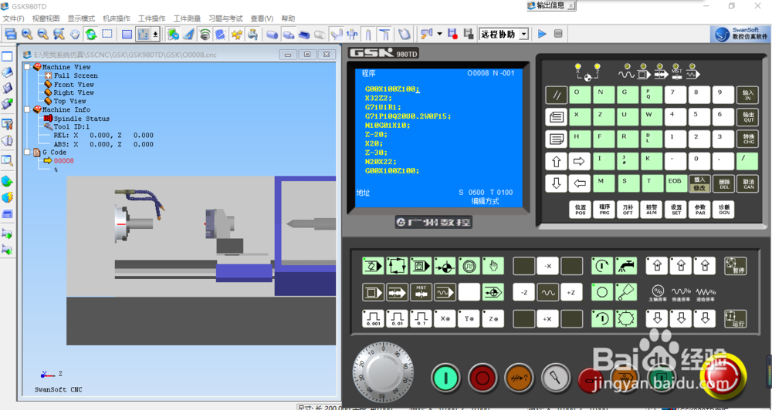
Task: Collapse the G Code tree node
Action: 27,153
